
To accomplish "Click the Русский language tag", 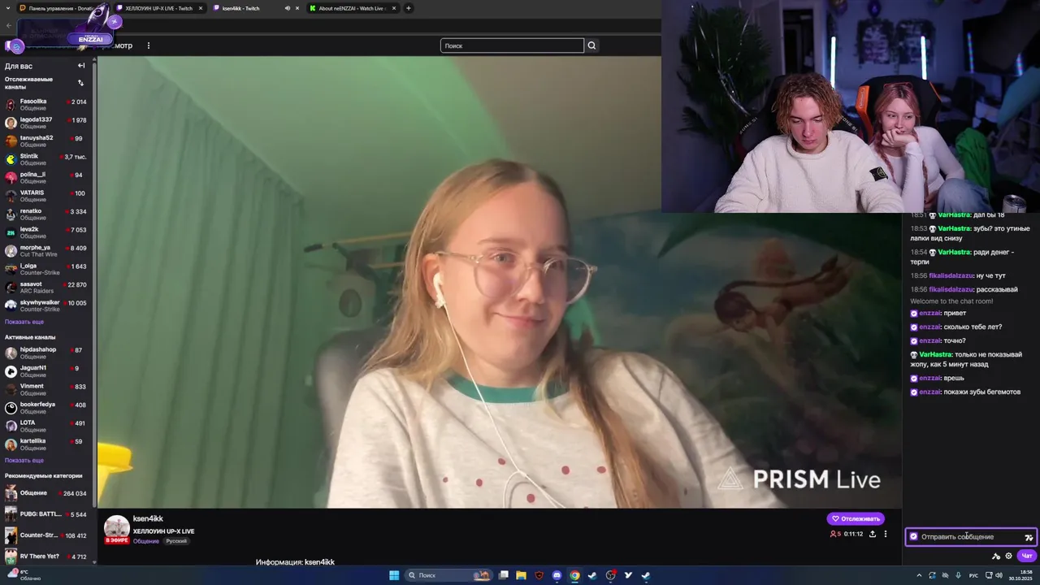I will 176,541.
